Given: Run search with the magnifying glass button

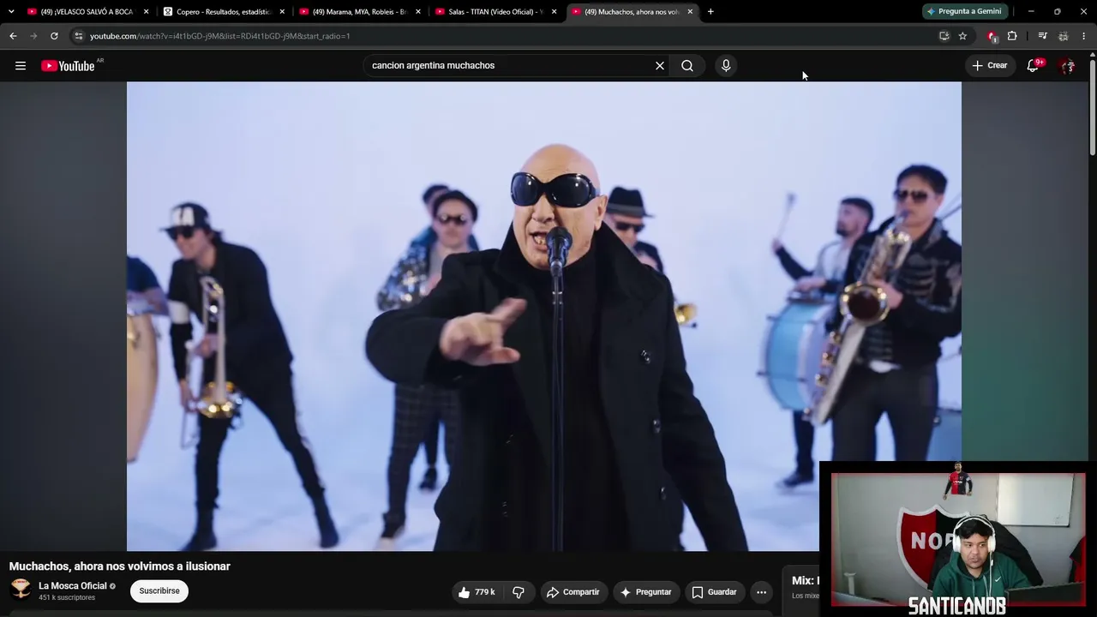Looking at the screenshot, I should click(x=687, y=66).
